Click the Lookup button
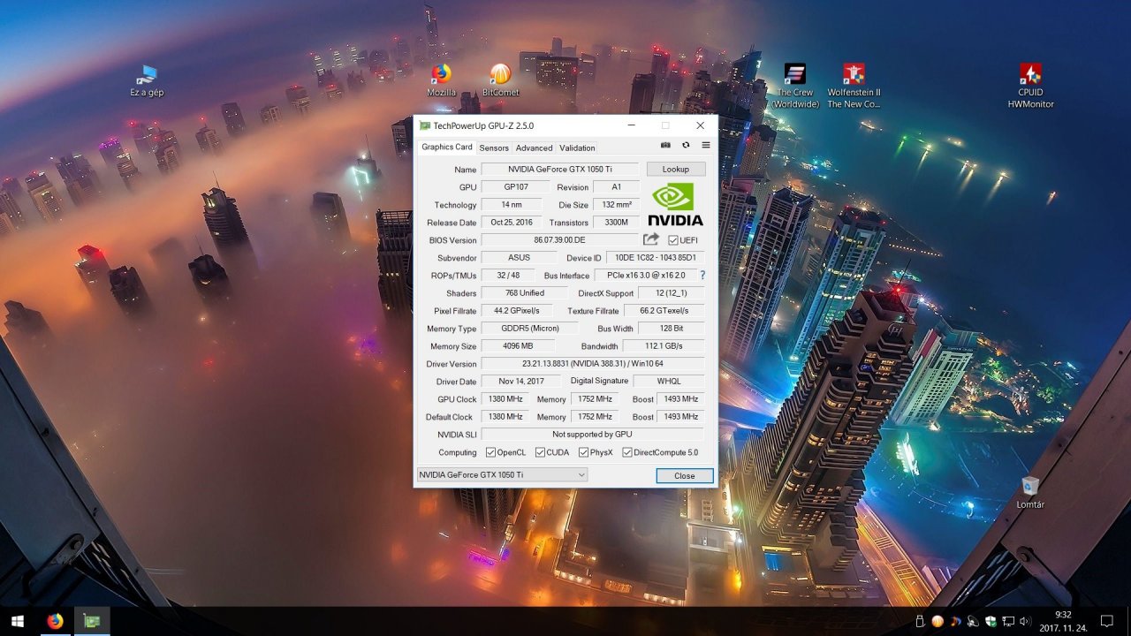The height and width of the screenshot is (636, 1131). 676,169
